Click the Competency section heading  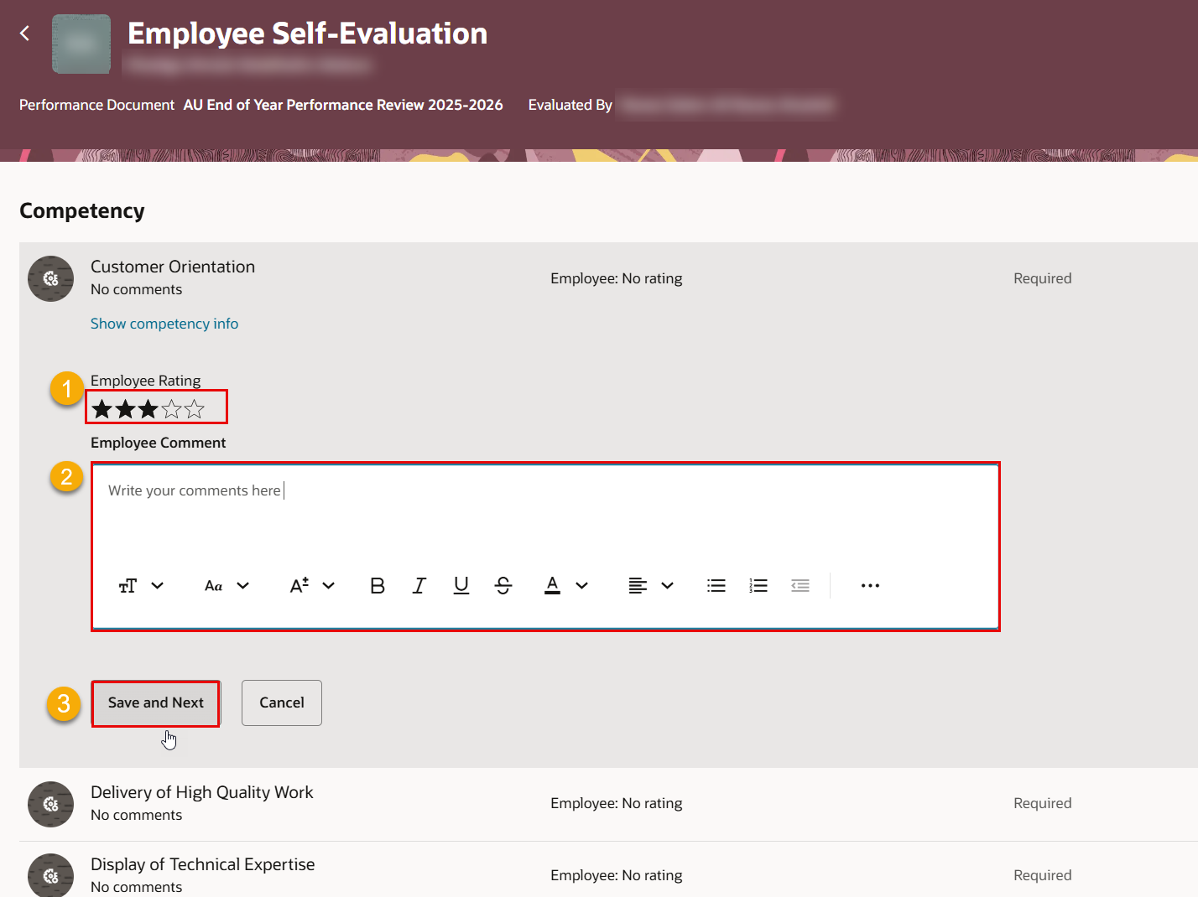point(82,211)
